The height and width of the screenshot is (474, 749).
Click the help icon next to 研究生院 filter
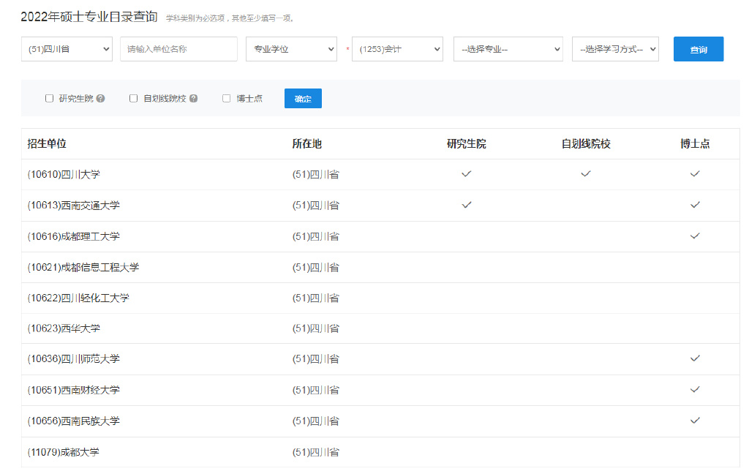tap(100, 98)
